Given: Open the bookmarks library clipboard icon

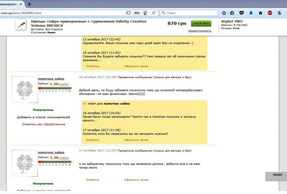Looking at the screenshot, I should pyautogui.click(x=233, y=13).
